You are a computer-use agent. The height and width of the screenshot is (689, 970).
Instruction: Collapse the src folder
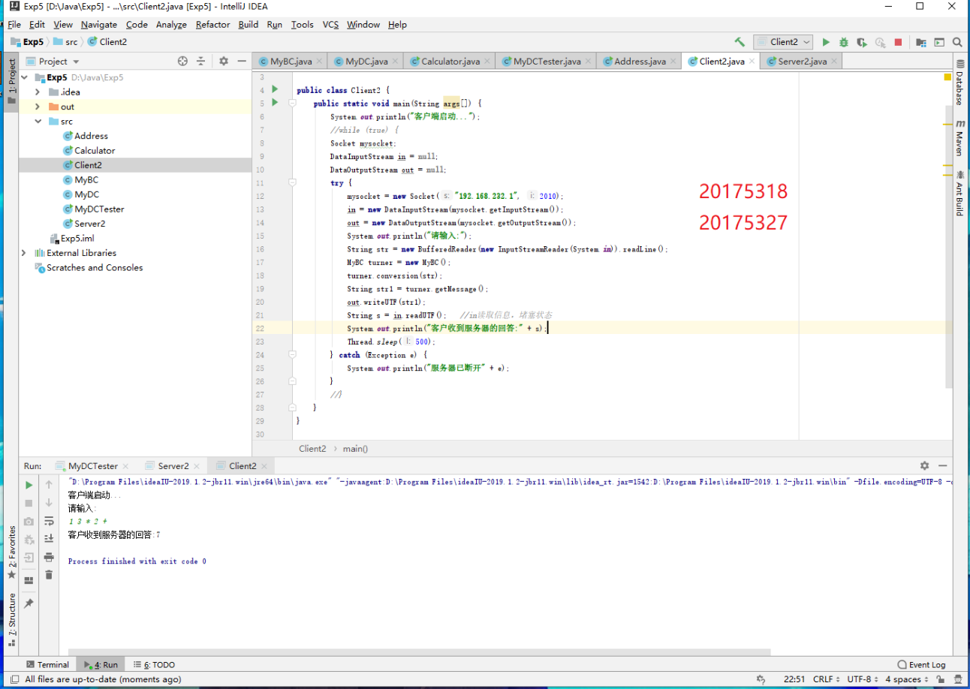coord(38,122)
